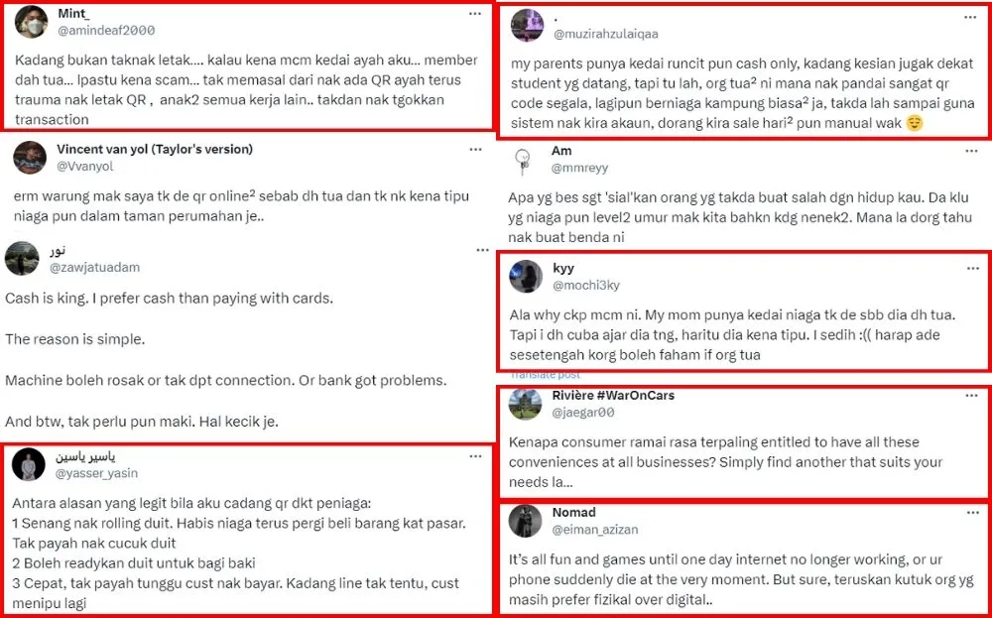Open the avatar of user Am
Viewport: 992px width, 618px height.
(525, 160)
